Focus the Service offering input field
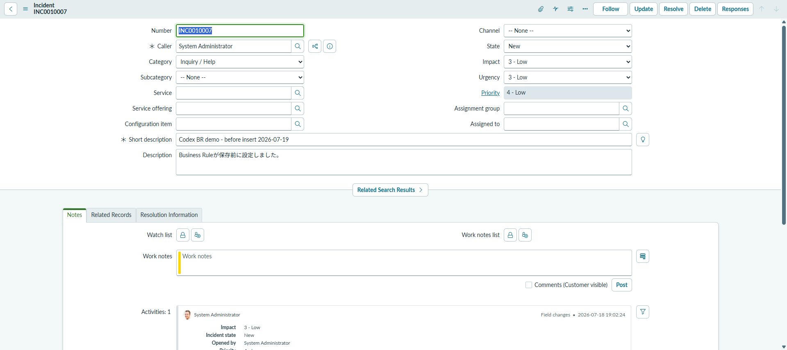 (x=234, y=108)
